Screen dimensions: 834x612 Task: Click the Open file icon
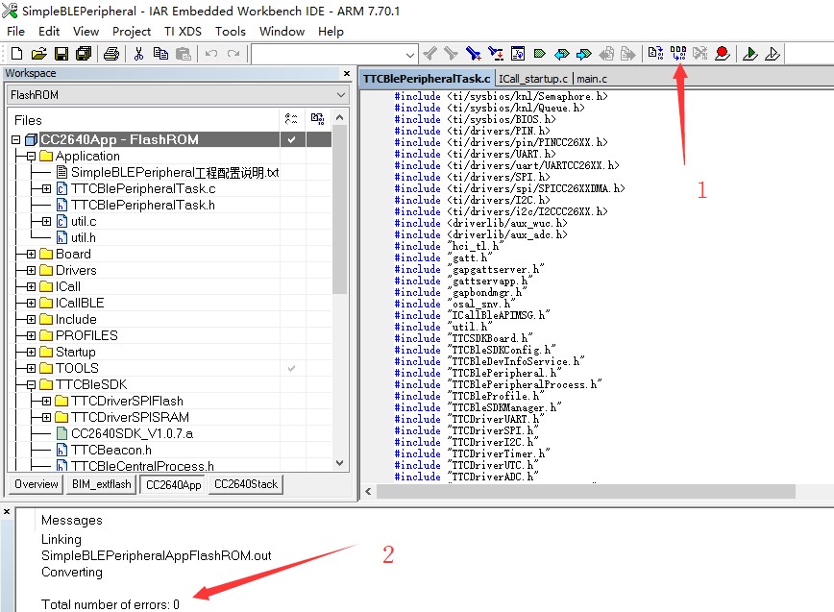tap(38, 54)
